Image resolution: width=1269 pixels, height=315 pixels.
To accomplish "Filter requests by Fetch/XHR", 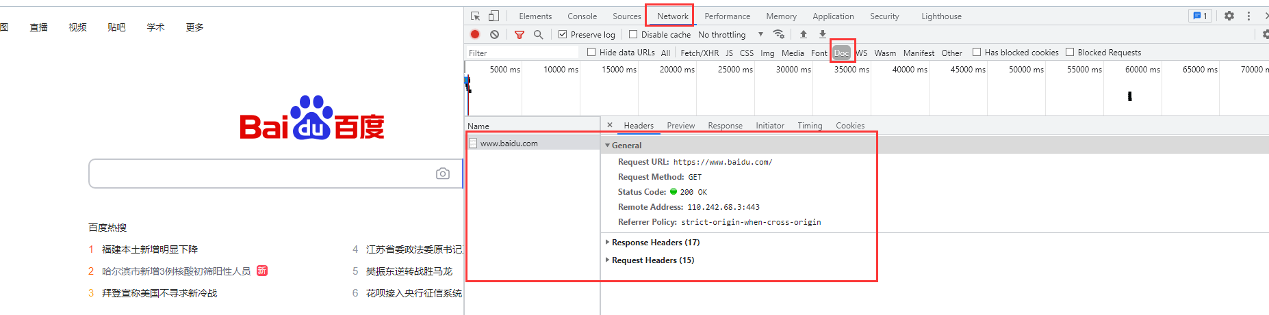I will pos(700,53).
